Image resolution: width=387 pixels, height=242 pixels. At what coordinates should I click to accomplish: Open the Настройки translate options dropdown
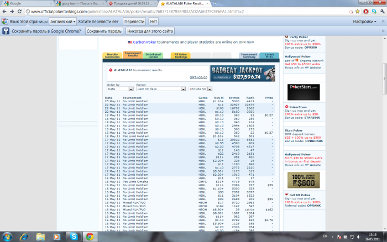click(x=364, y=22)
